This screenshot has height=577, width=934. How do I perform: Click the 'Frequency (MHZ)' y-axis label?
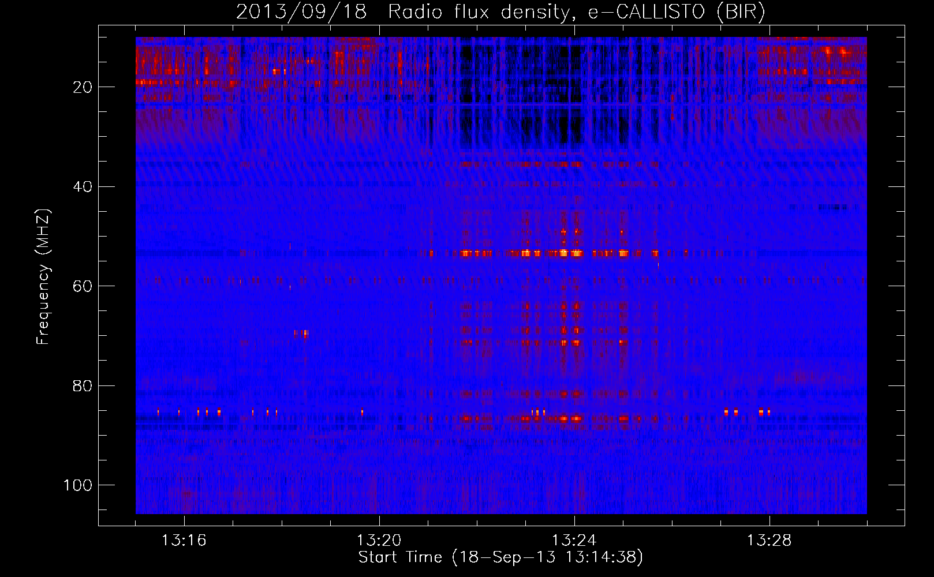coord(43,277)
